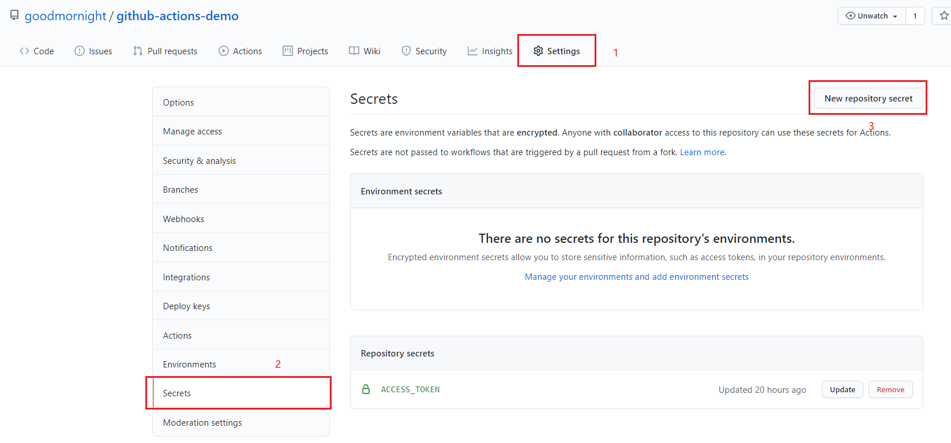This screenshot has width=951, height=443.
Task: Click the 'Secrets' page heading
Action: 374,99
